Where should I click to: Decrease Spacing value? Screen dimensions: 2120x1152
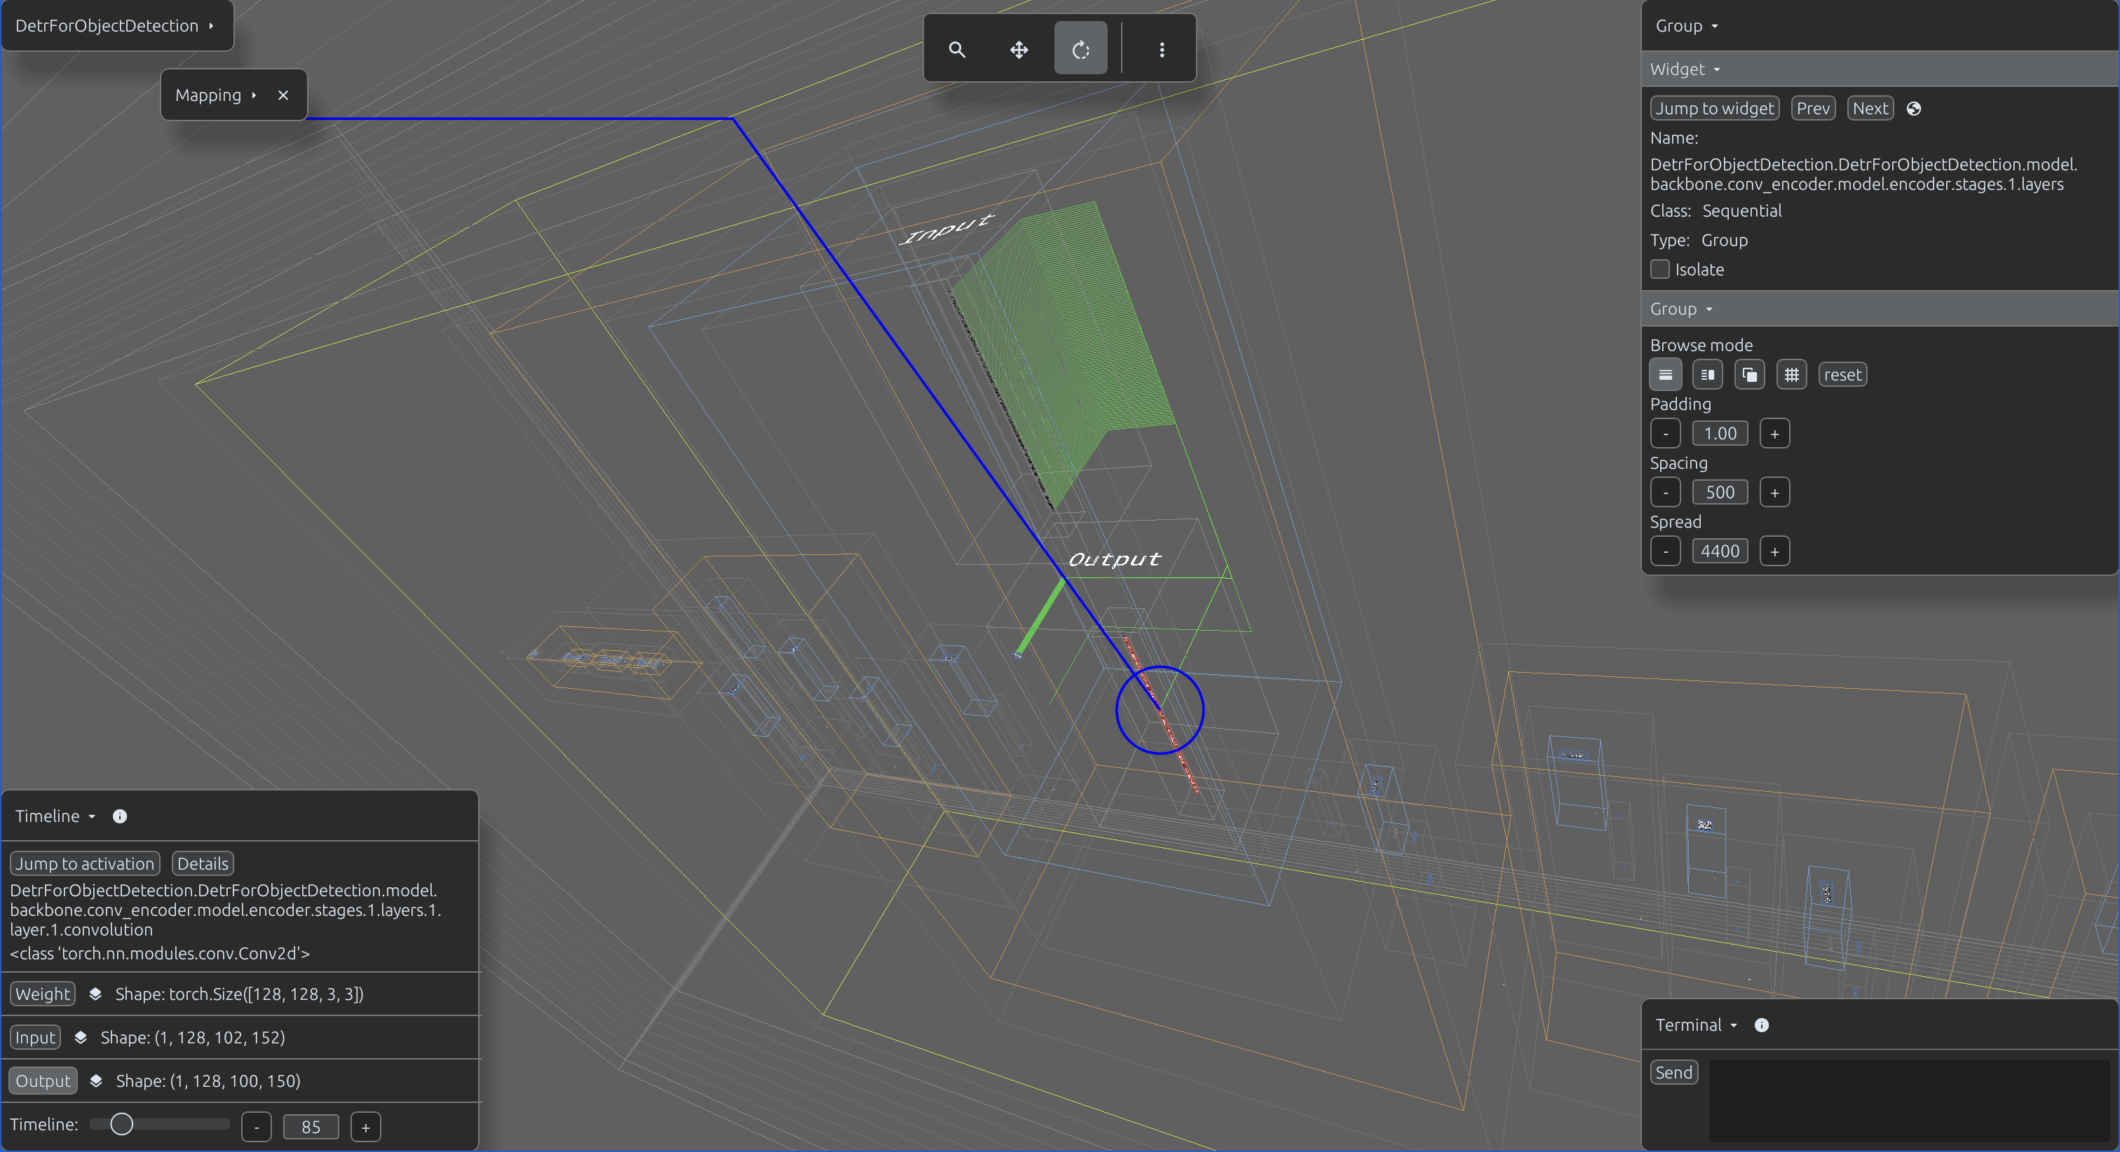pyautogui.click(x=1665, y=493)
